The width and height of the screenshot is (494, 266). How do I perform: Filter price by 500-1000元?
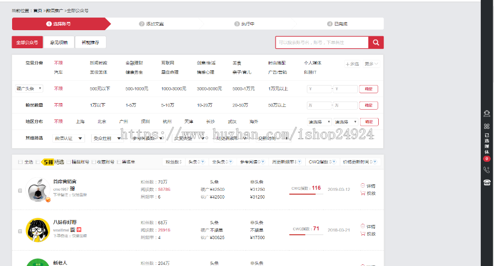click(137, 89)
